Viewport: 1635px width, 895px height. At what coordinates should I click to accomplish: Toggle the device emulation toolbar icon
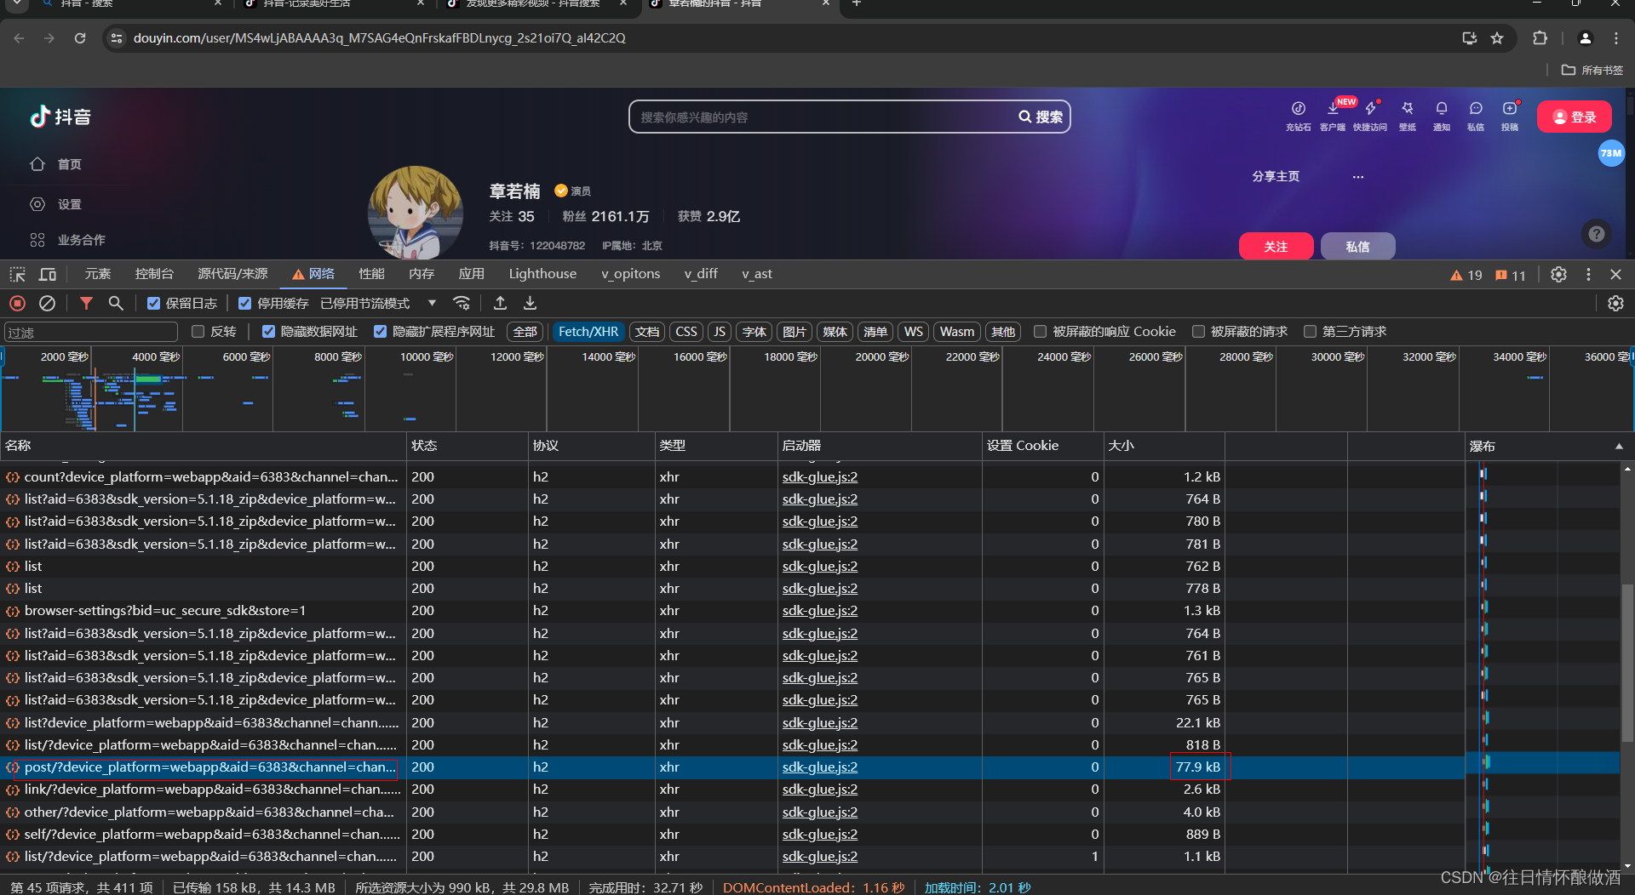click(x=48, y=274)
